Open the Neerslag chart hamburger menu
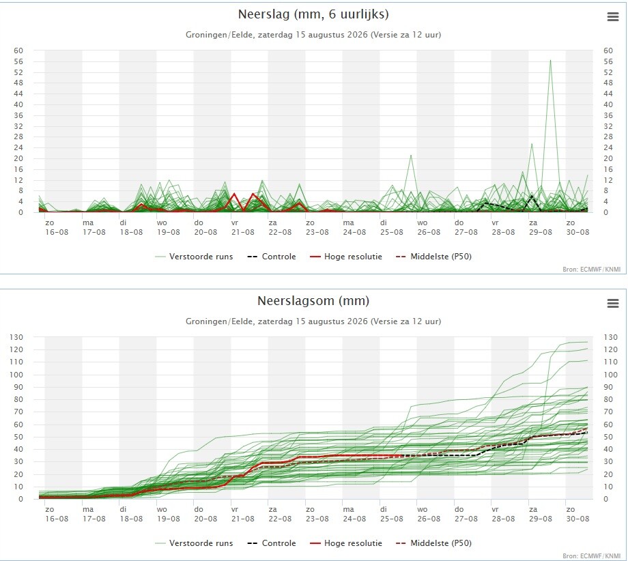Image resolution: width=628 pixels, height=561 pixels. [x=613, y=17]
